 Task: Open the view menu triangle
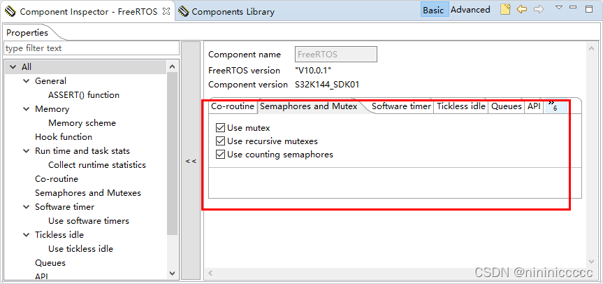coord(559,7)
